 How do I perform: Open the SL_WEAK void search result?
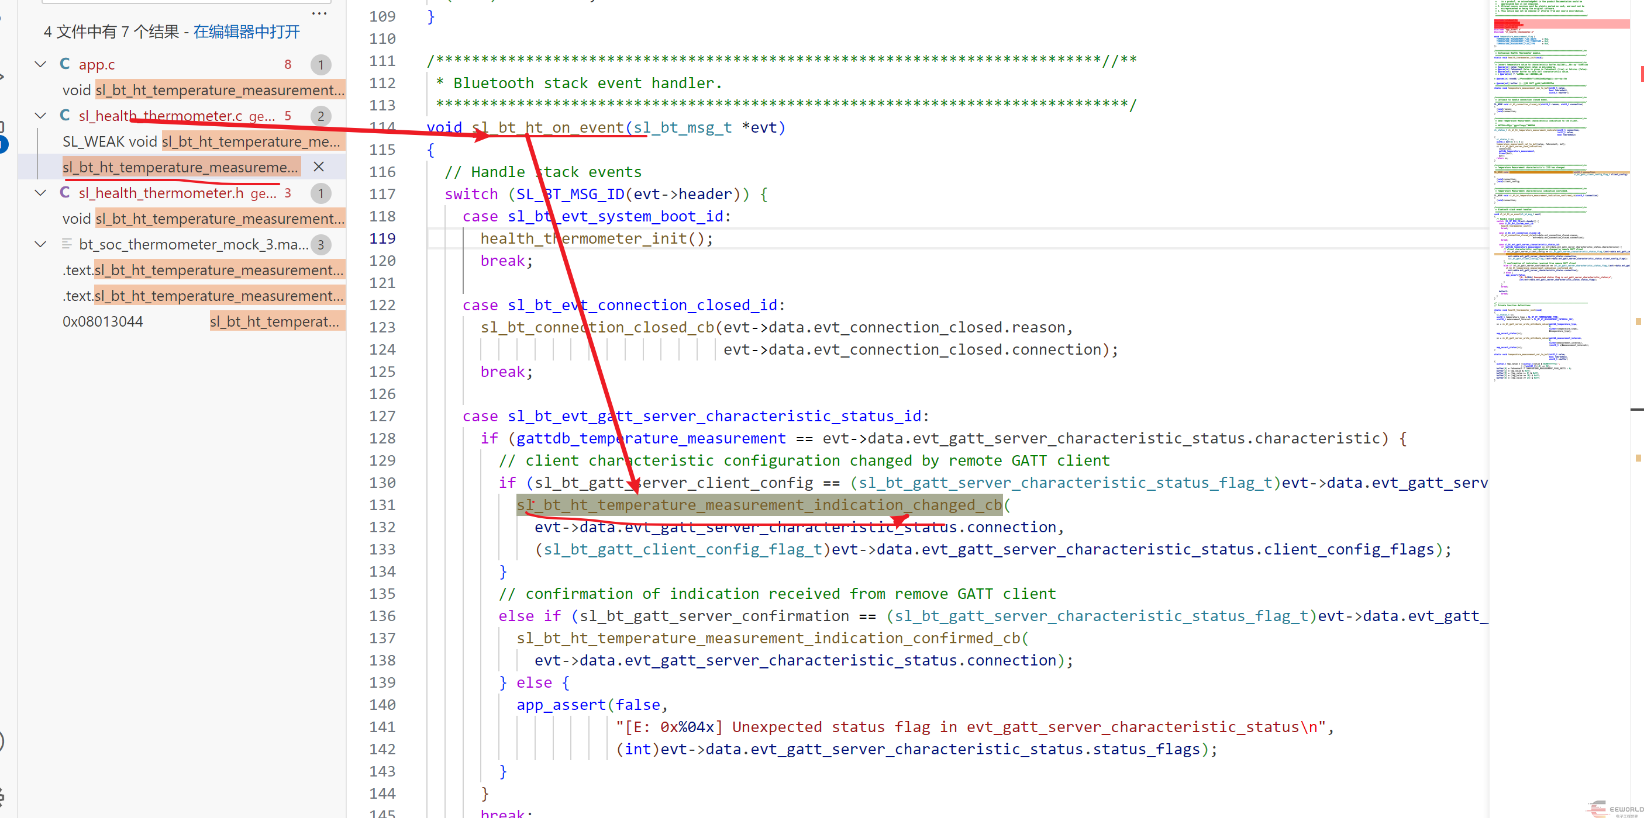click(x=201, y=141)
